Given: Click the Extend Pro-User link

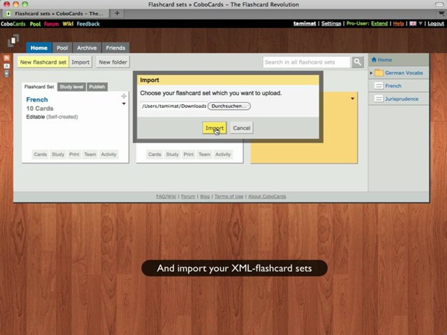Looking at the screenshot, I should tap(379, 23).
